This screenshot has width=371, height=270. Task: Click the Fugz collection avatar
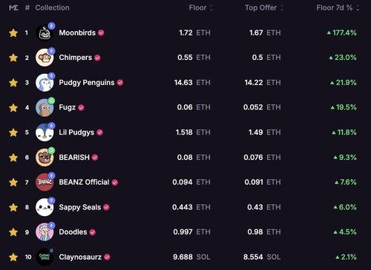pos(45,107)
